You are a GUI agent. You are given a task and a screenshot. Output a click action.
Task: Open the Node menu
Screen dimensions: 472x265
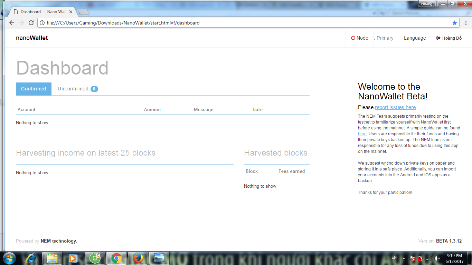tap(360, 38)
